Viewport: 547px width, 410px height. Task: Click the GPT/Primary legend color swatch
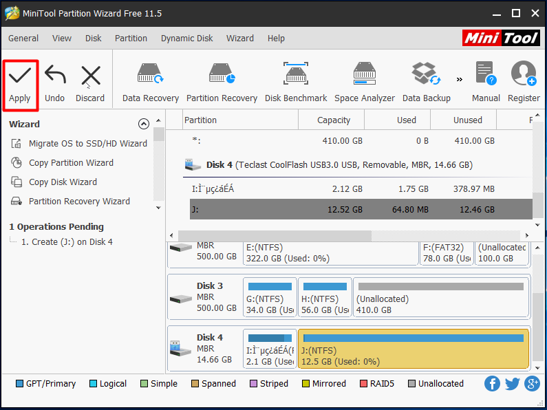click(x=19, y=384)
